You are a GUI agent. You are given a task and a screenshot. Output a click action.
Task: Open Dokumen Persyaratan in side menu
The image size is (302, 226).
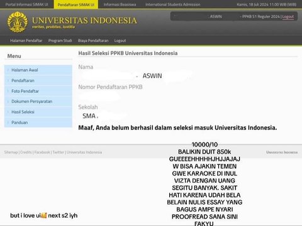(38, 101)
